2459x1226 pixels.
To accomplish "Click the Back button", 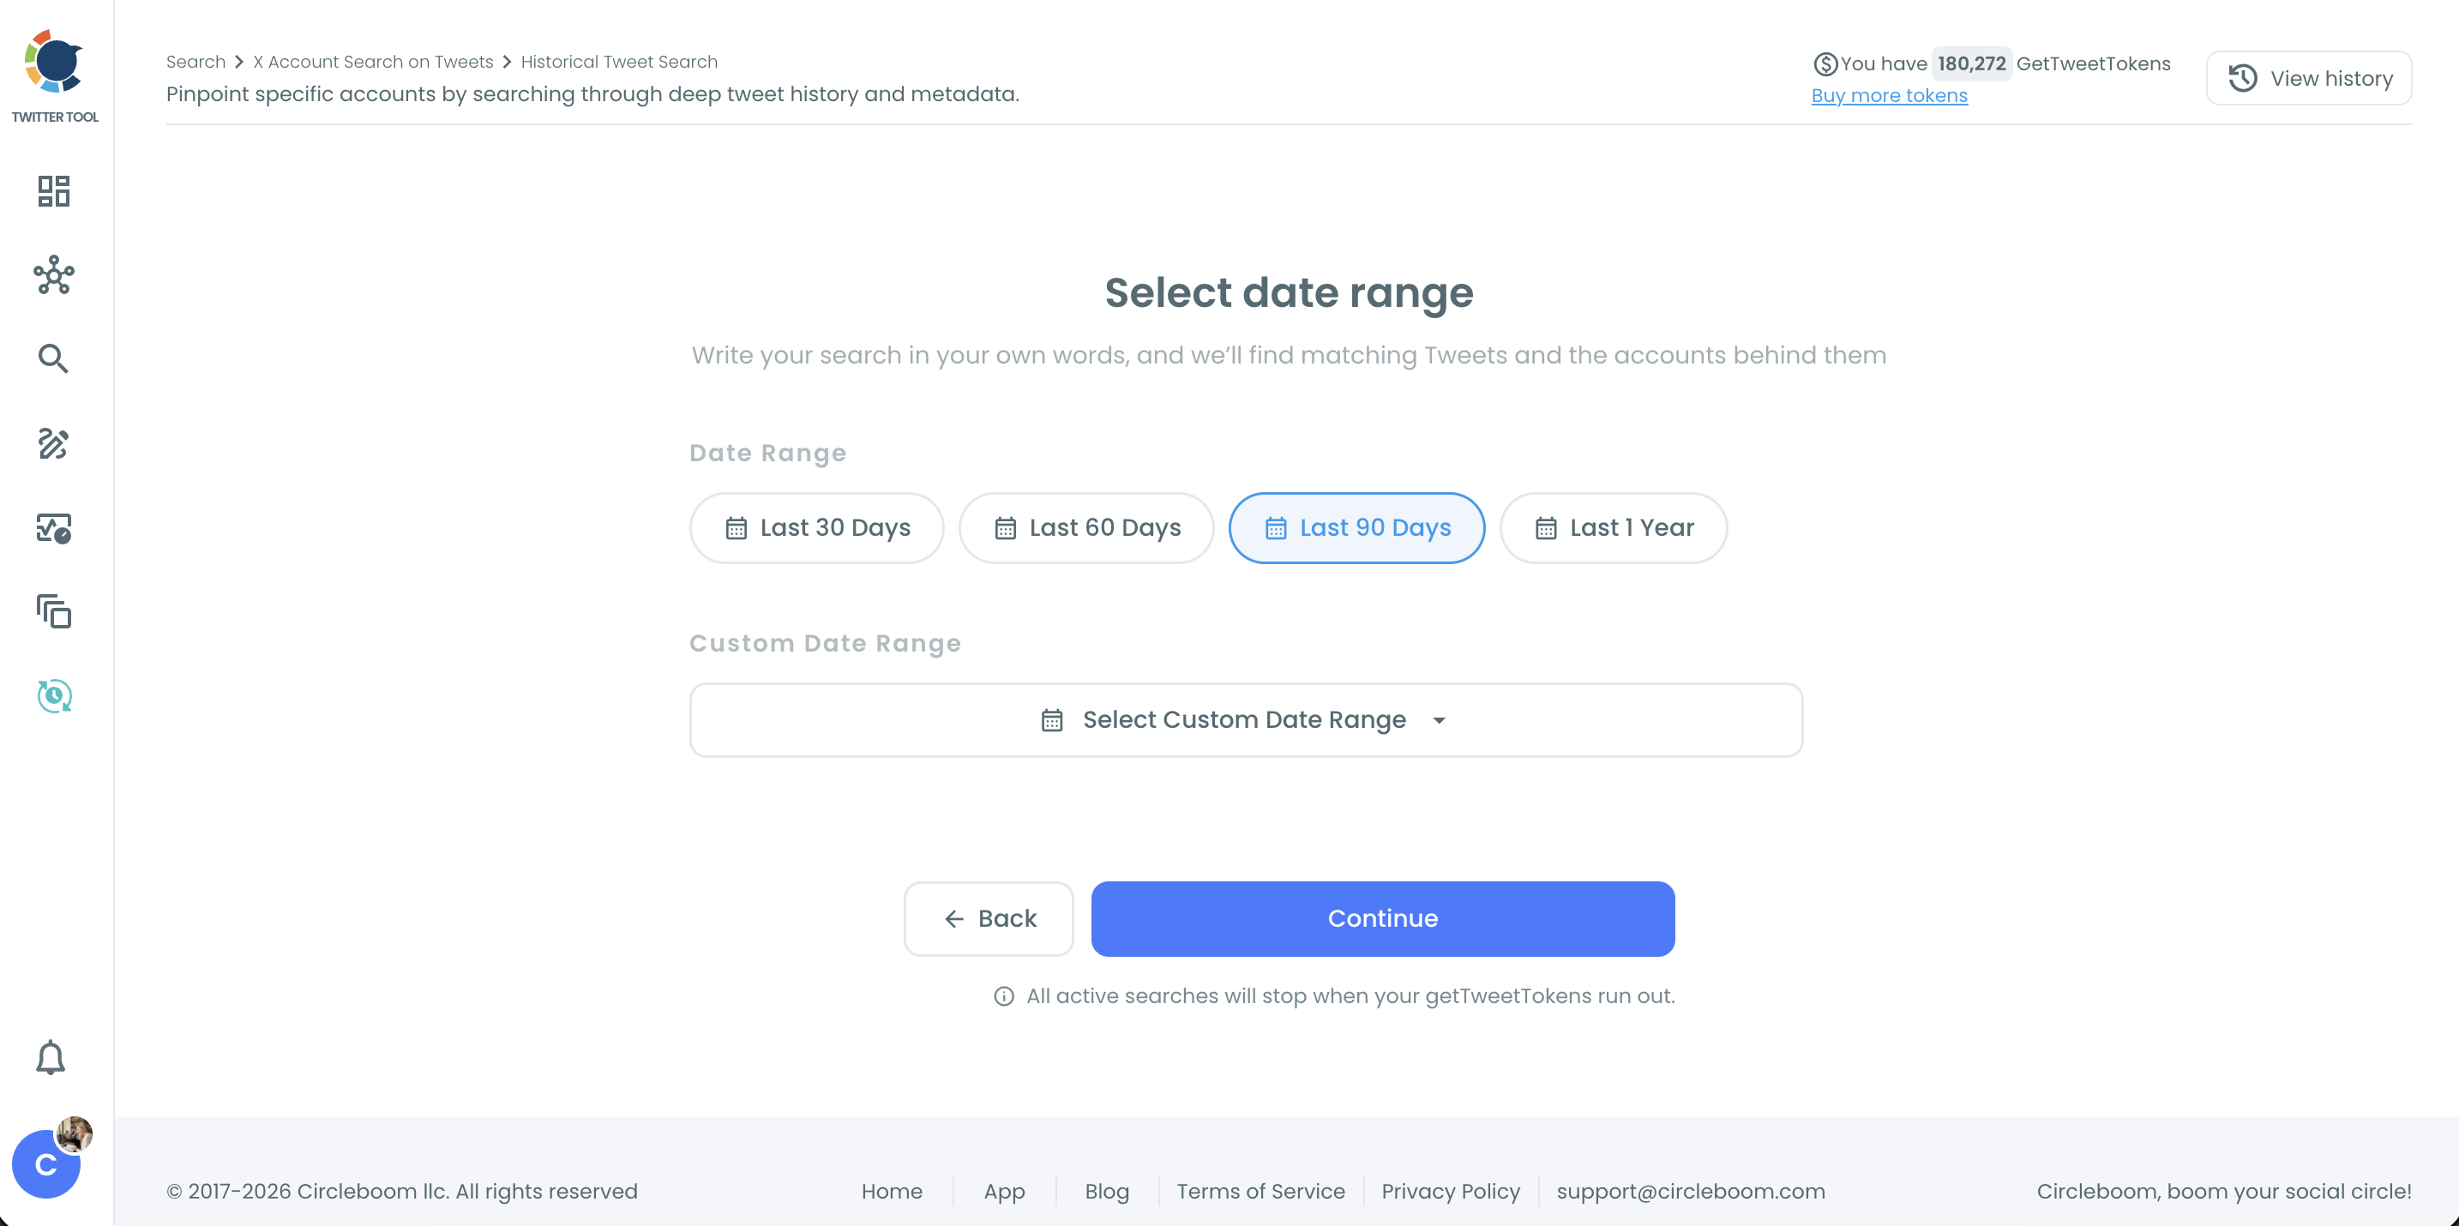I will tap(989, 918).
